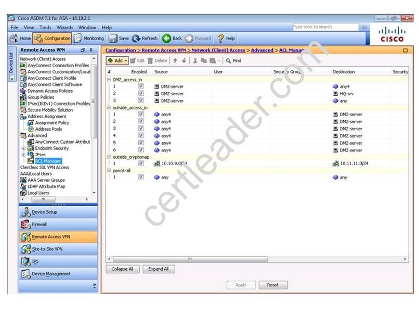Expand more navigation buttons chevron
Viewport: 419px width, 315px height.
(x=94, y=286)
